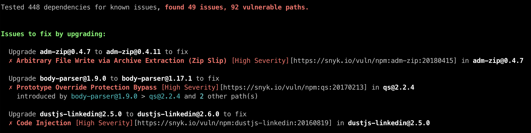Click the High Severity tag for adm-zip
This screenshot has height=133, width=531.
click(260, 61)
